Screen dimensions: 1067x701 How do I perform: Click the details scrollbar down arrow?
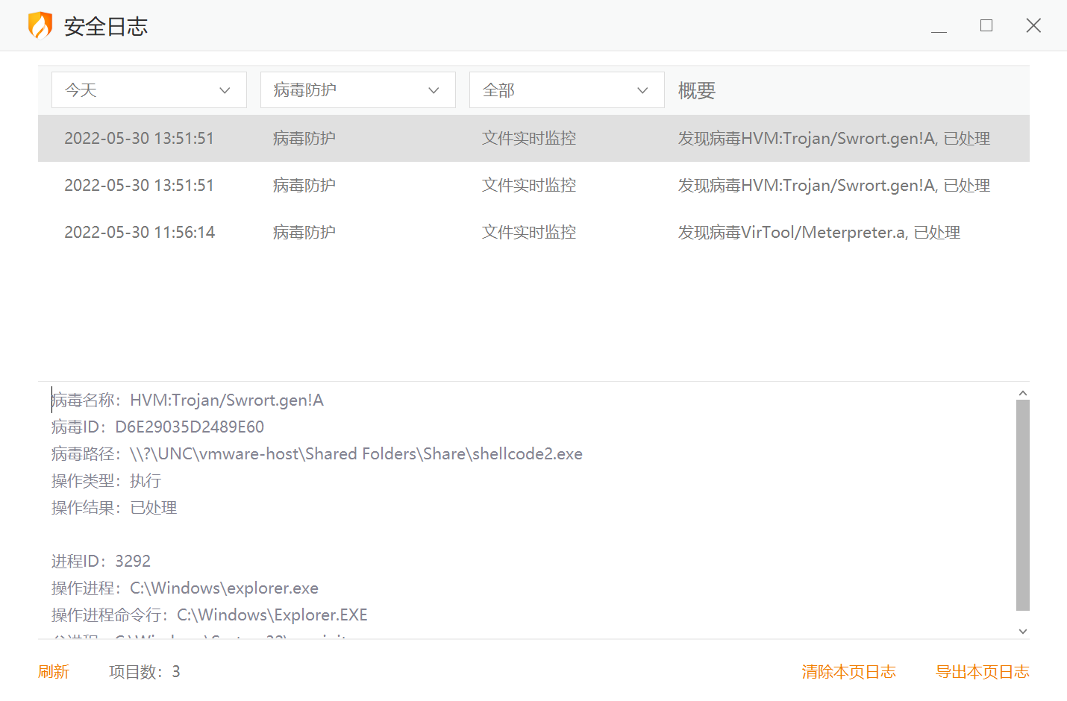tap(1023, 631)
